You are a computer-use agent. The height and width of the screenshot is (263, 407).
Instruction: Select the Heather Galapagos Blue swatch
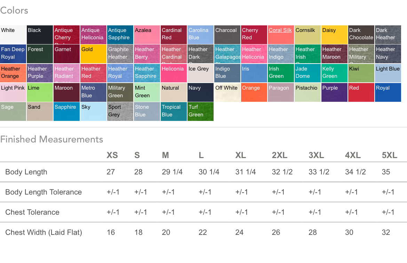(x=227, y=54)
